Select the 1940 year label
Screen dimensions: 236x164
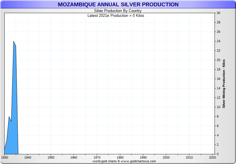27,157
